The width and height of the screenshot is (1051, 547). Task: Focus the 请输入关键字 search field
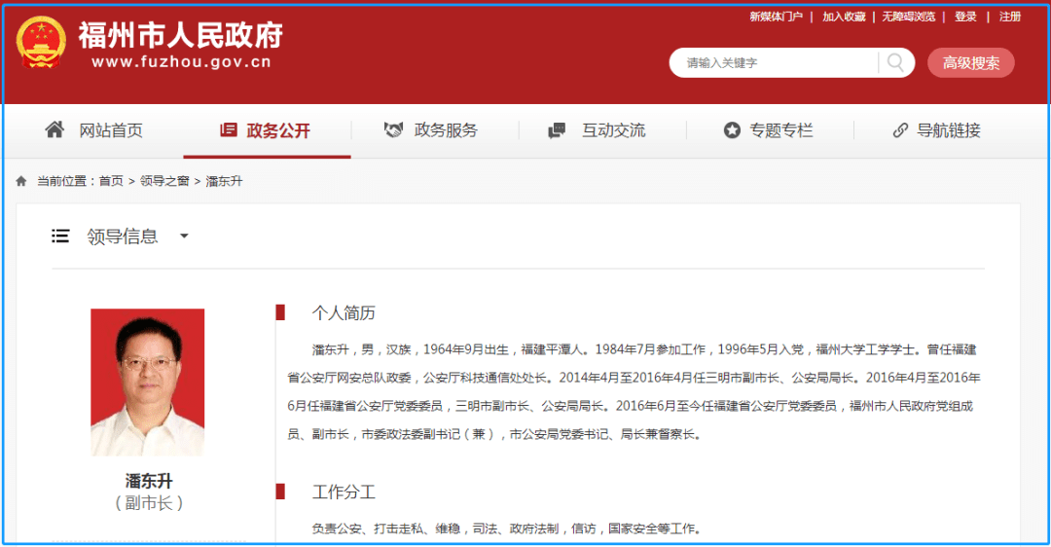tap(775, 63)
